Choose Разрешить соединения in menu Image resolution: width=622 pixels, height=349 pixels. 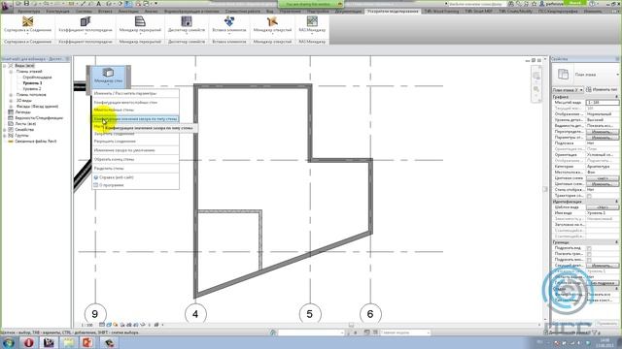pos(135,142)
